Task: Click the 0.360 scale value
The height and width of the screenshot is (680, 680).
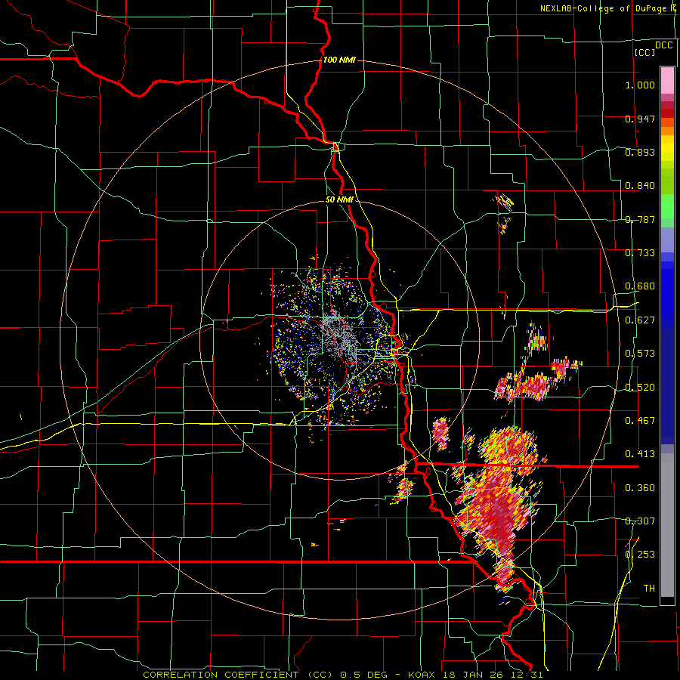Action: pyautogui.click(x=640, y=488)
